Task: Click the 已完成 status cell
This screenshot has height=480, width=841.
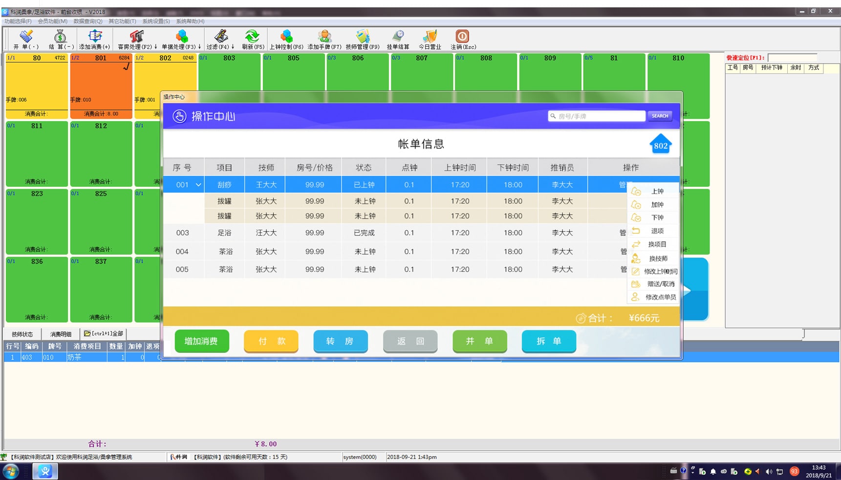Action: (364, 233)
